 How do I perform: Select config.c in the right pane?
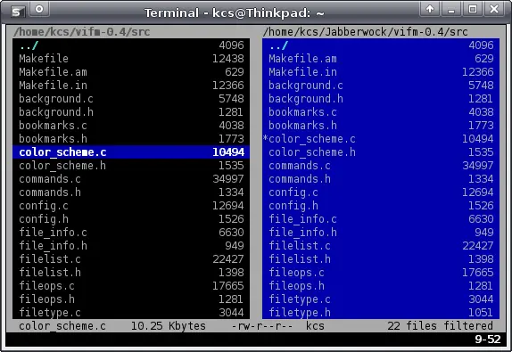point(381,192)
